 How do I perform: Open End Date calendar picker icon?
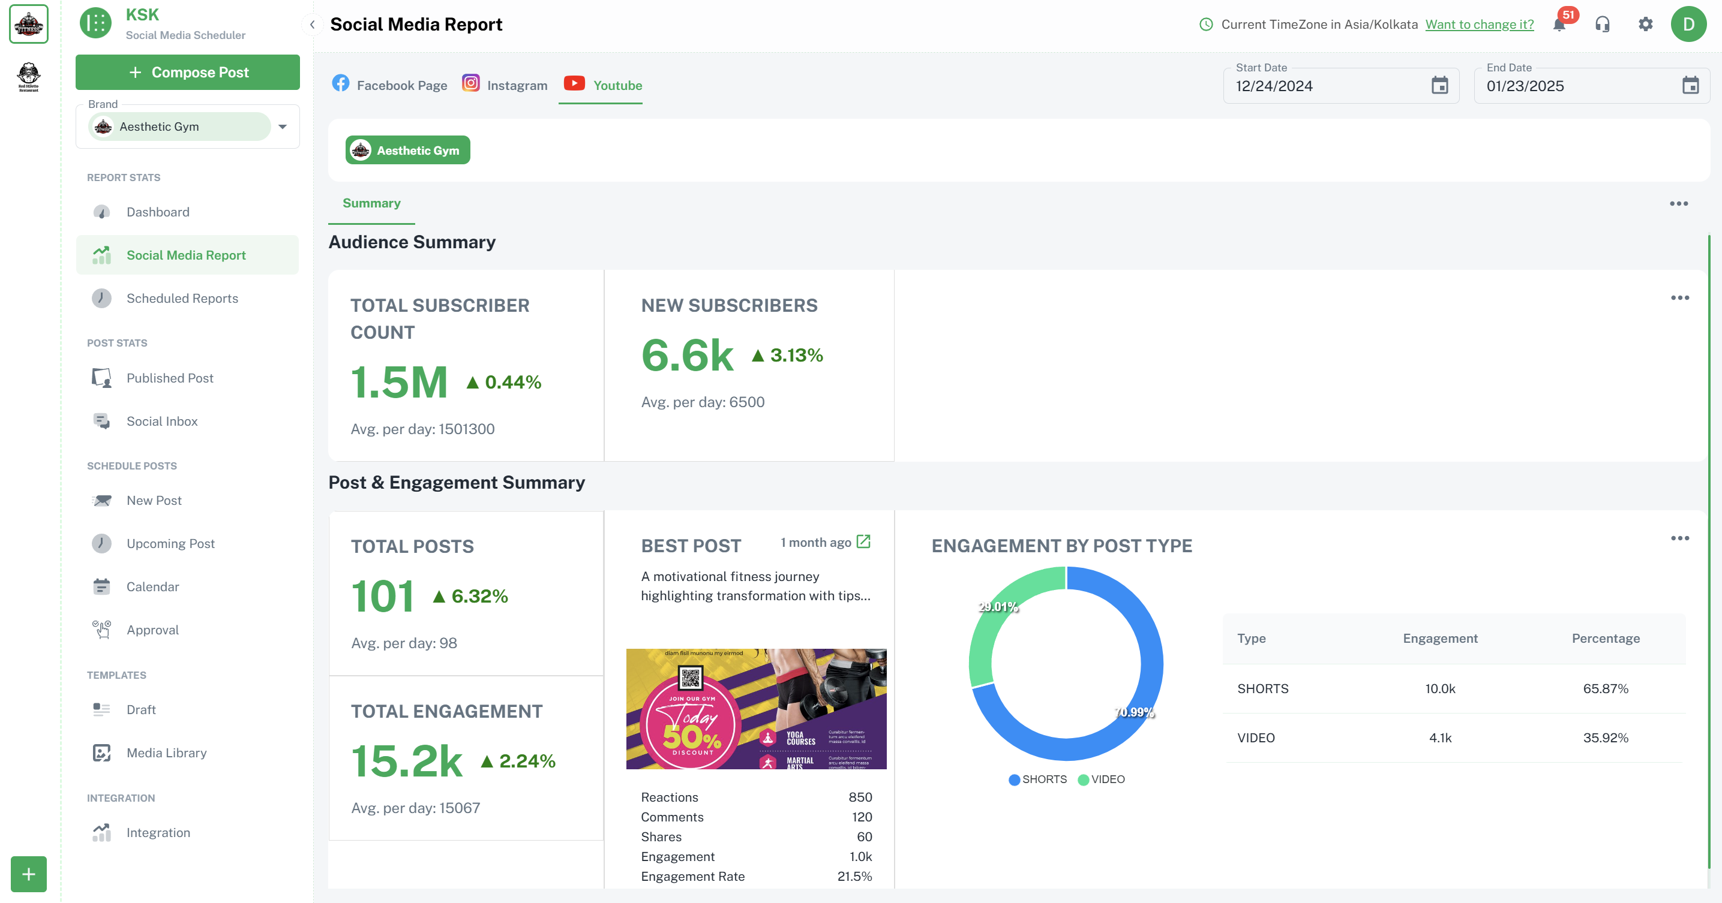[1690, 86]
